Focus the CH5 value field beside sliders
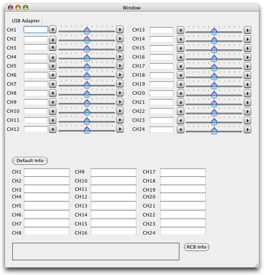Image resolution: width=265 pixels, height=275 pixels. coord(36,66)
